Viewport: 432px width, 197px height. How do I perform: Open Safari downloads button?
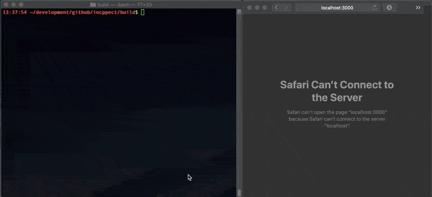pos(389,8)
